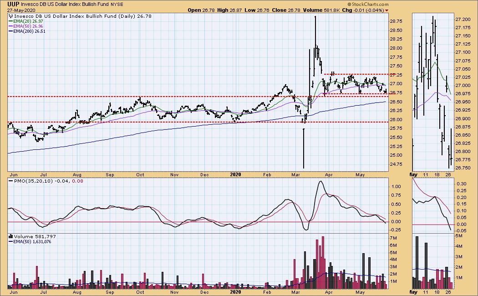Click the PMO peak in late March
Screen dimensions: 478x296
(x=320, y=182)
